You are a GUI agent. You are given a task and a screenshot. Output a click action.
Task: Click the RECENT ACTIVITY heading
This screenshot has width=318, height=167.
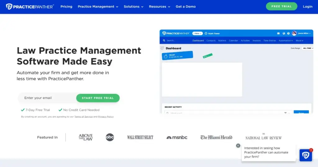[173, 107]
